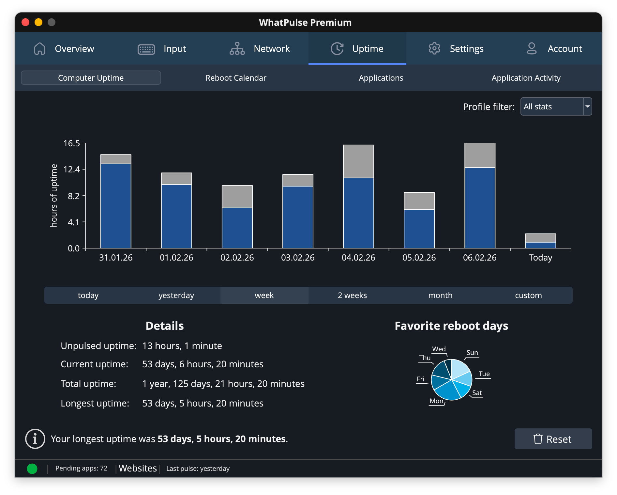
Task: Click the Account person icon
Action: coord(532,49)
